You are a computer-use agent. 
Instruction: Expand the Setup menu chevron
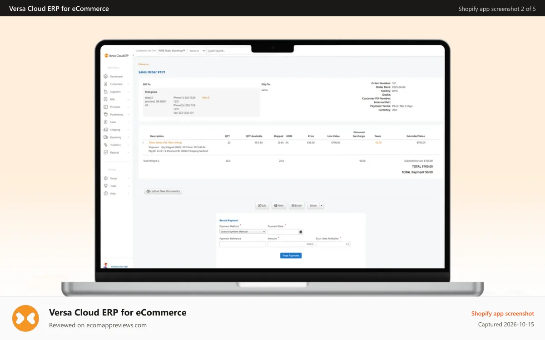coord(129,178)
